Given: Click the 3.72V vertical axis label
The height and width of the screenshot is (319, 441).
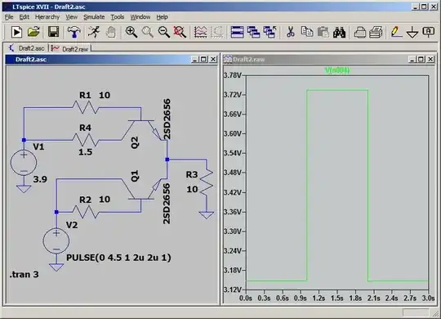Looking at the screenshot, I should tap(232, 95).
